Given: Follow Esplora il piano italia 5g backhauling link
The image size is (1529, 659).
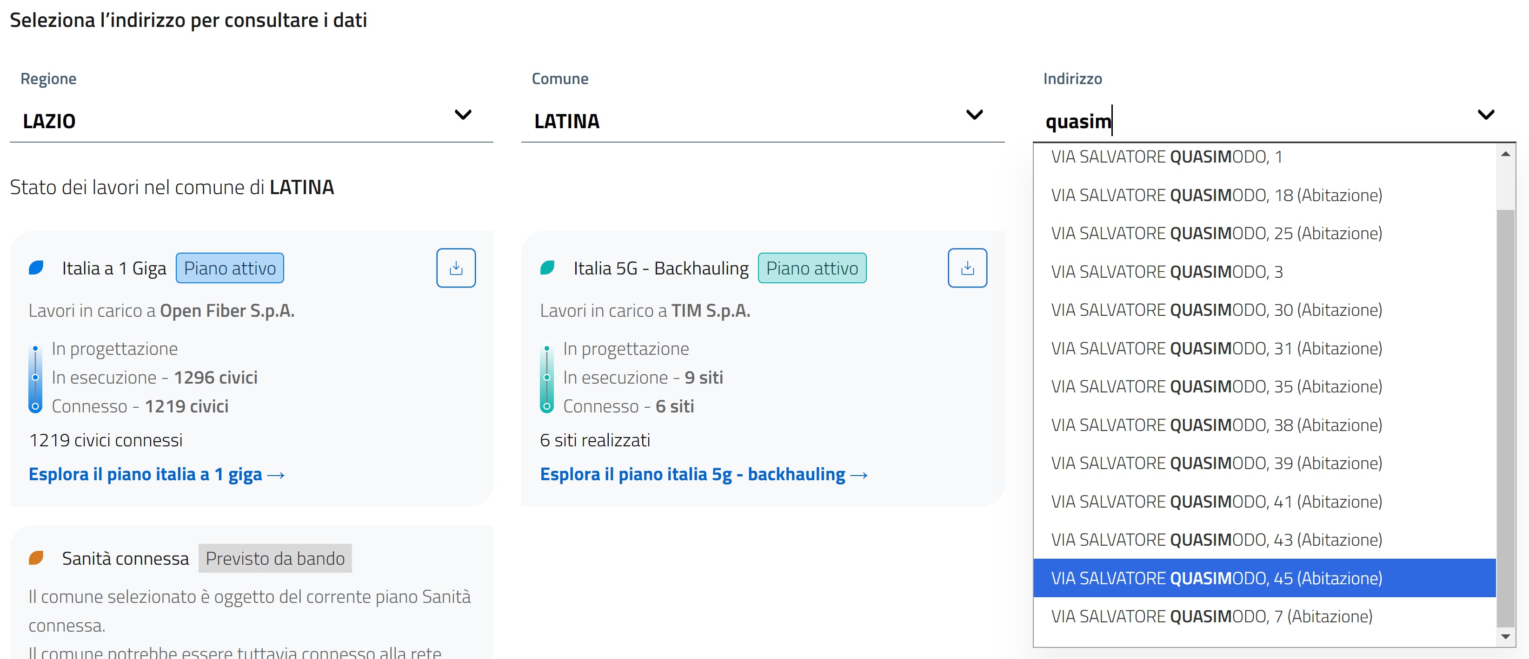Looking at the screenshot, I should tap(704, 474).
